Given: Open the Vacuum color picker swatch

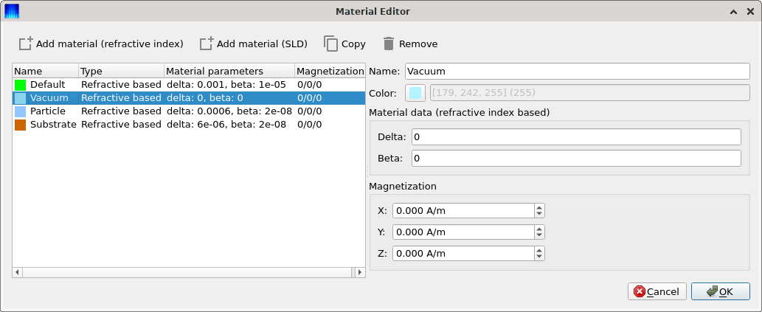Looking at the screenshot, I should [x=415, y=92].
